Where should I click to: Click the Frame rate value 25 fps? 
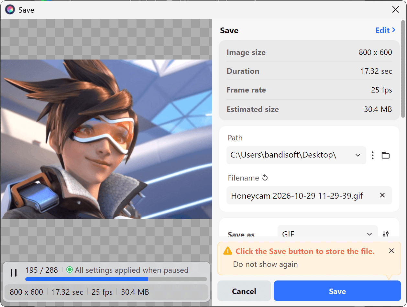(x=381, y=90)
